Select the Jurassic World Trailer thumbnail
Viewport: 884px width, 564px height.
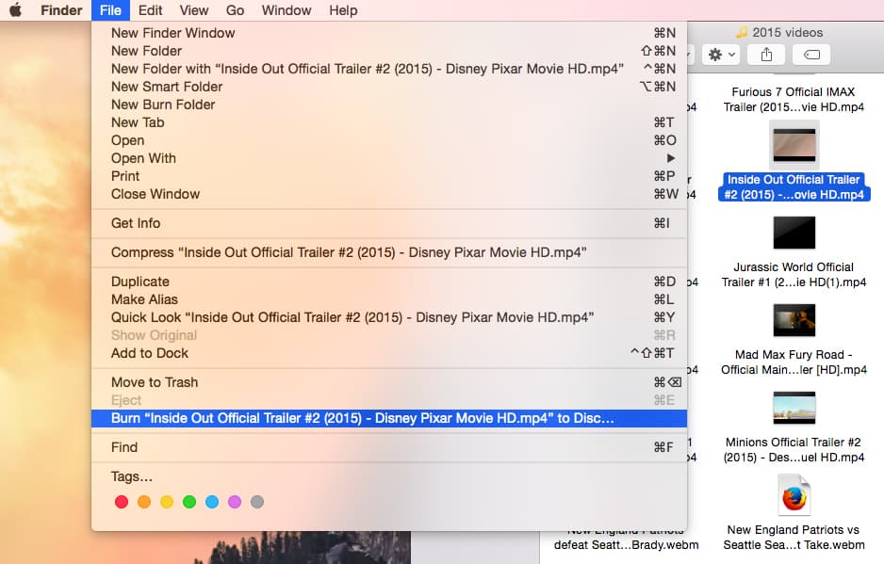click(794, 233)
